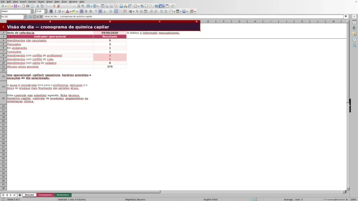358x201 pixels.
Task: Click the Select Function sum button
Action: pos(35,17)
